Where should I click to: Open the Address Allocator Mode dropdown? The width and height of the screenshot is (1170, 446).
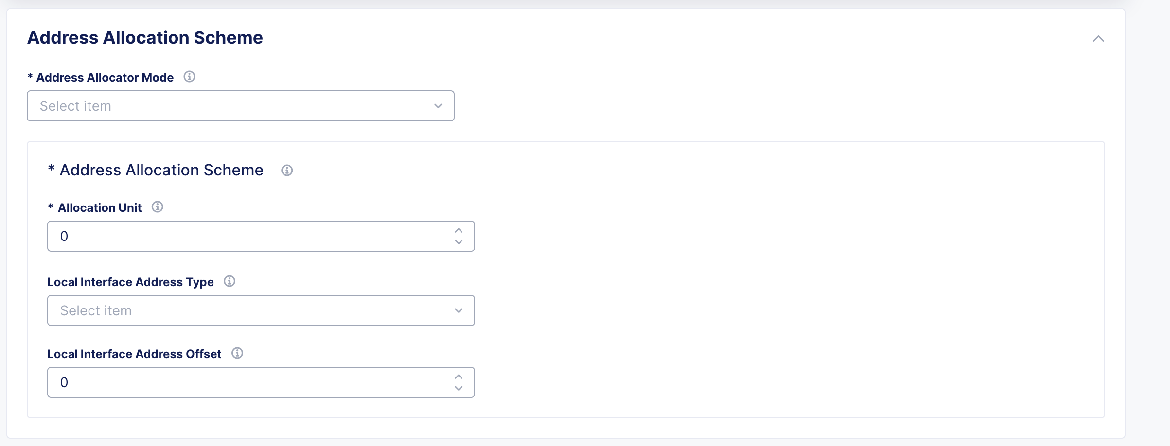point(233,106)
